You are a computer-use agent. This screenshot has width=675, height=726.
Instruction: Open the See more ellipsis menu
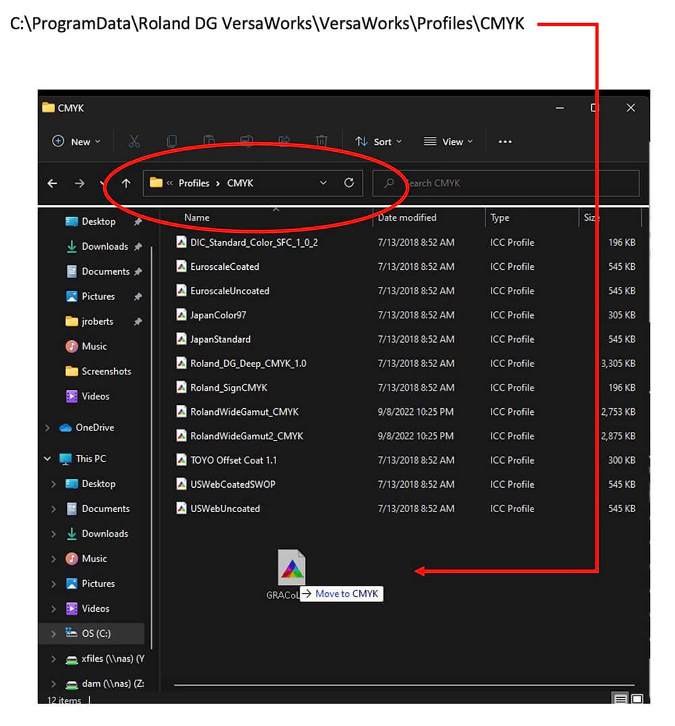[x=504, y=142]
